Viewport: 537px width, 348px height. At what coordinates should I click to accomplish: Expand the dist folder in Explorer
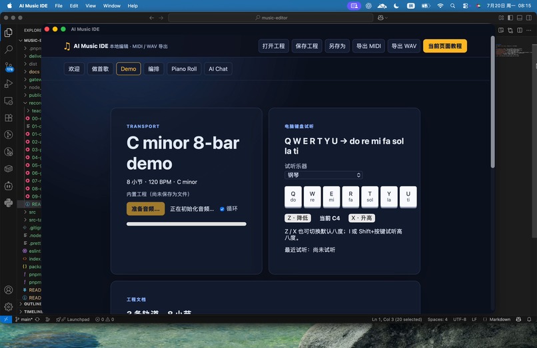(32, 64)
